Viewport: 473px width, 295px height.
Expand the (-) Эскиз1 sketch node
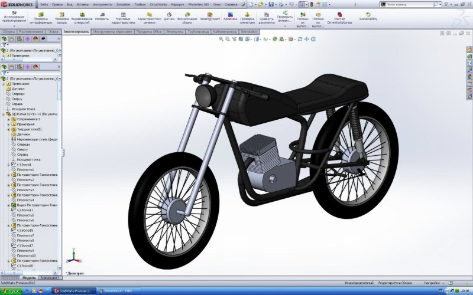(x=8, y=165)
